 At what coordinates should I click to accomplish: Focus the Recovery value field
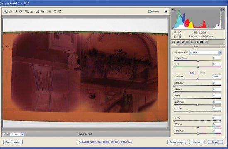(217, 83)
